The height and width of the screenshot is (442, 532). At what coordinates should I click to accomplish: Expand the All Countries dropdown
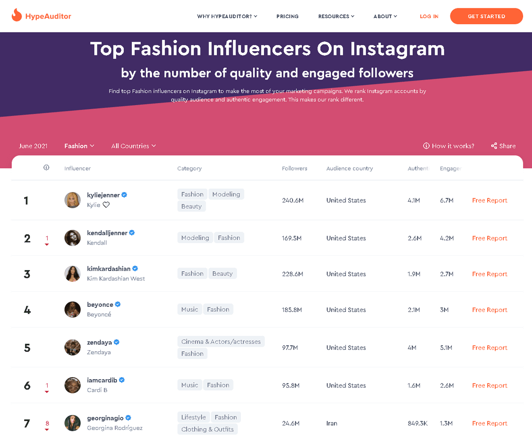coord(133,146)
